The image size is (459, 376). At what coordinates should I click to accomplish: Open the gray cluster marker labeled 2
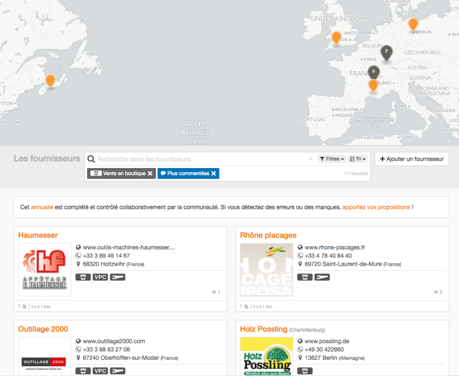pyautogui.click(x=386, y=53)
